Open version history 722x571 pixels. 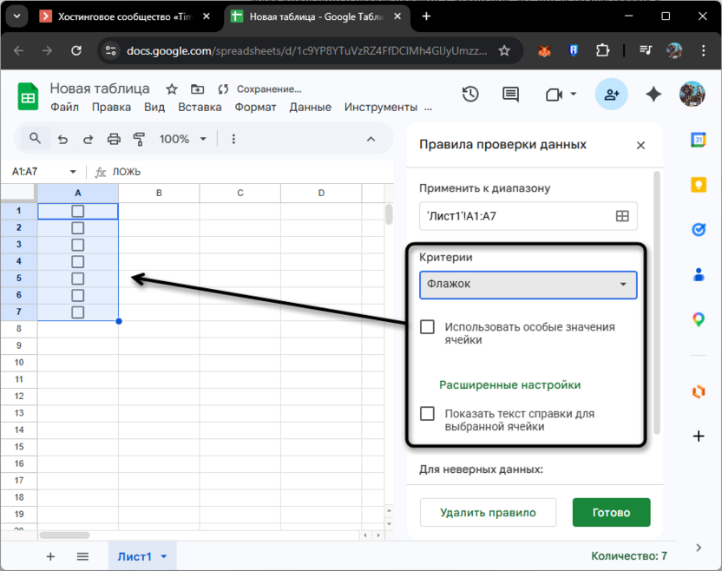[469, 95]
